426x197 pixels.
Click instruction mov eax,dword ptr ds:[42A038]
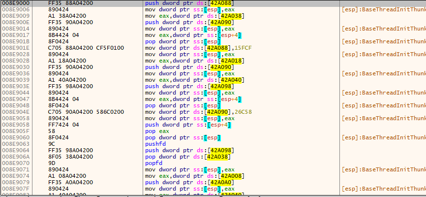click(x=195, y=16)
